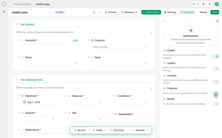Collapse the notifications panel back arrow
Image resolution: width=222 pixels, height=138 pixels.
click(164, 21)
